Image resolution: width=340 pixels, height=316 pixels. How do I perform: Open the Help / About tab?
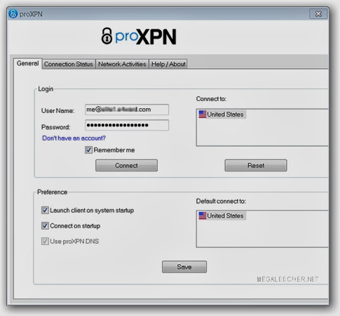click(168, 64)
